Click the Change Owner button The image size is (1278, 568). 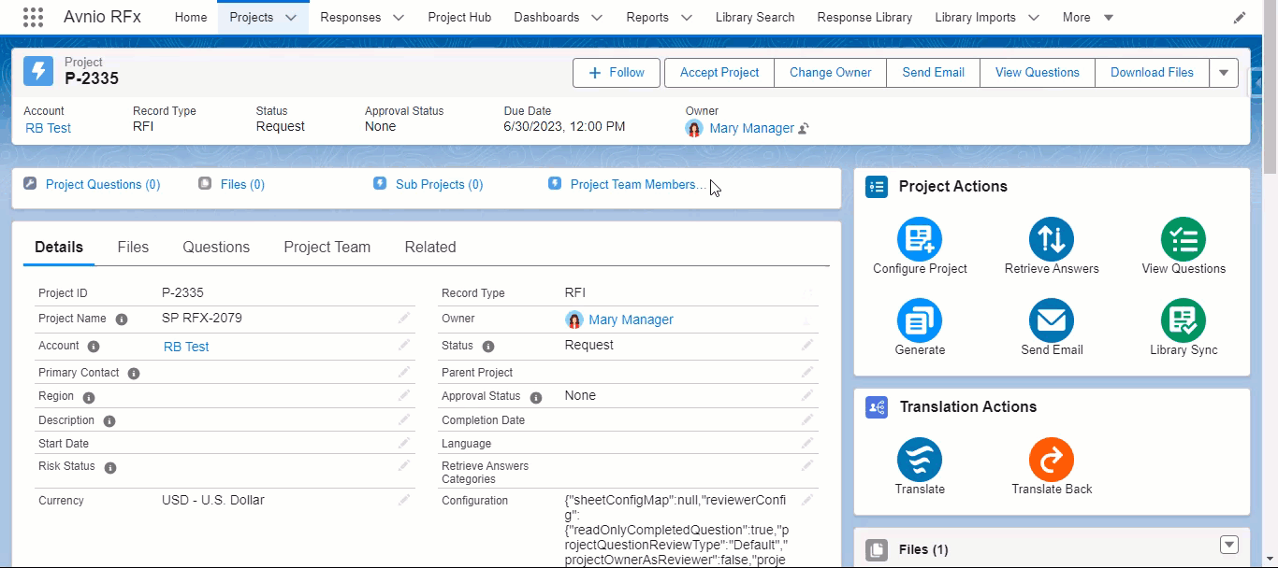pos(831,73)
